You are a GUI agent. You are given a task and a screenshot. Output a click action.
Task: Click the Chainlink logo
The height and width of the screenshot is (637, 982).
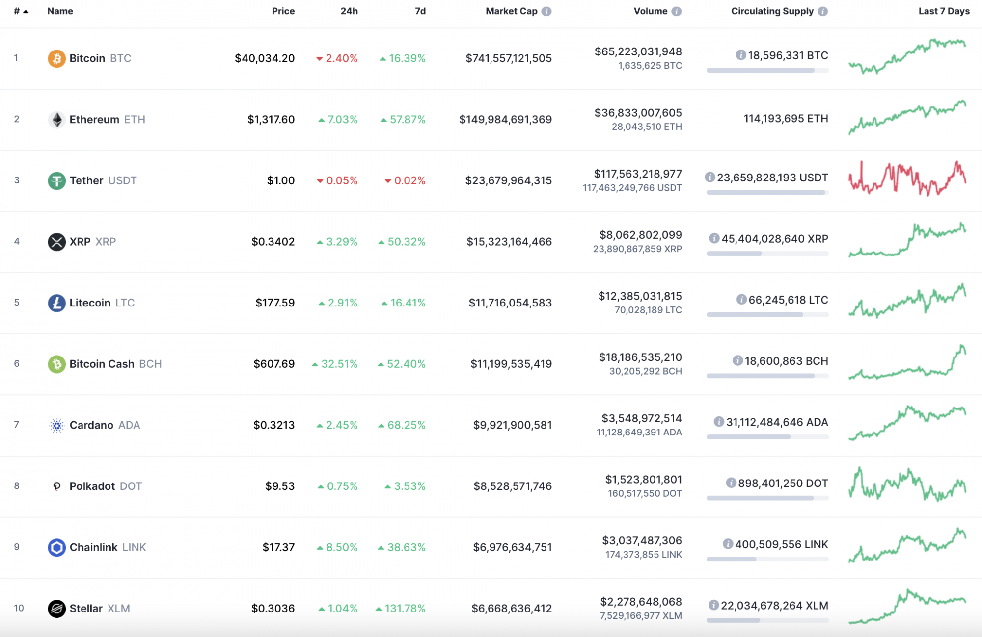pos(56,547)
